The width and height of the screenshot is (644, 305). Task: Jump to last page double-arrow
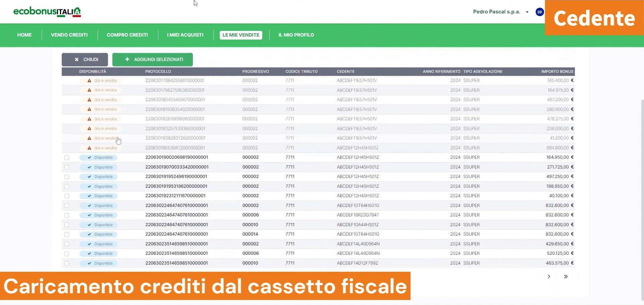coord(566,276)
